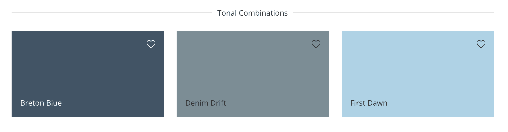This screenshot has height=132, width=508.
Task: Click the white outlined heart icon
Action: (x=151, y=44)
